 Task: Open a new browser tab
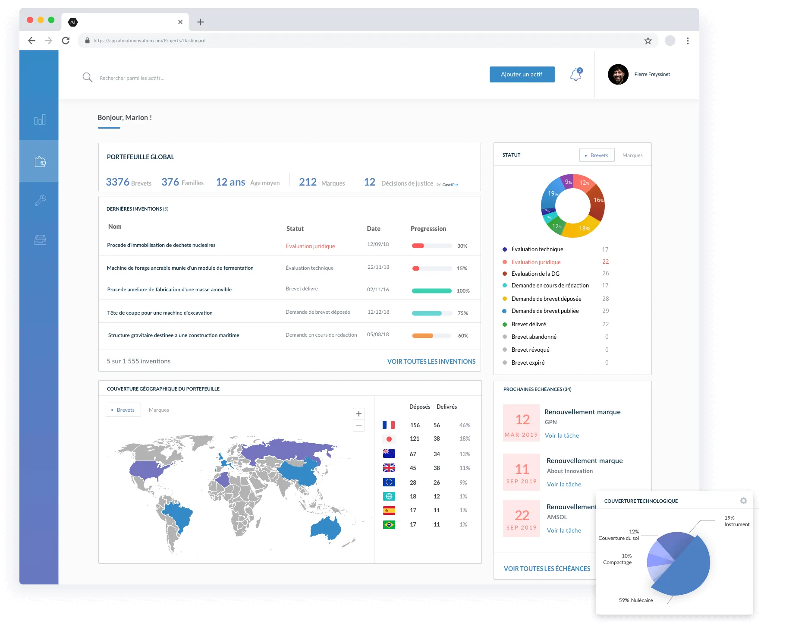(200, 22)
